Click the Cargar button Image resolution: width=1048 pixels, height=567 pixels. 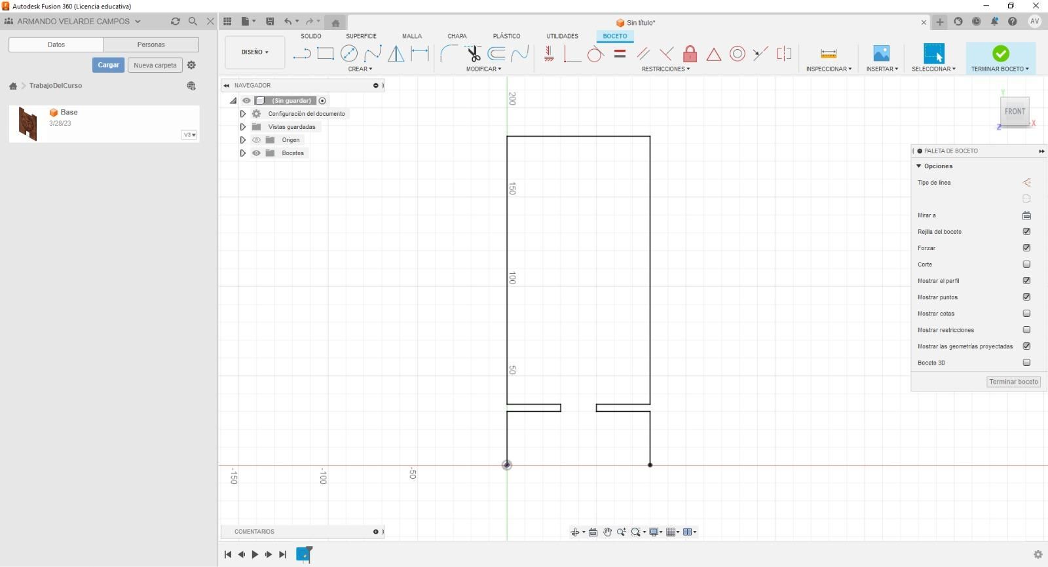pos(108,65)
